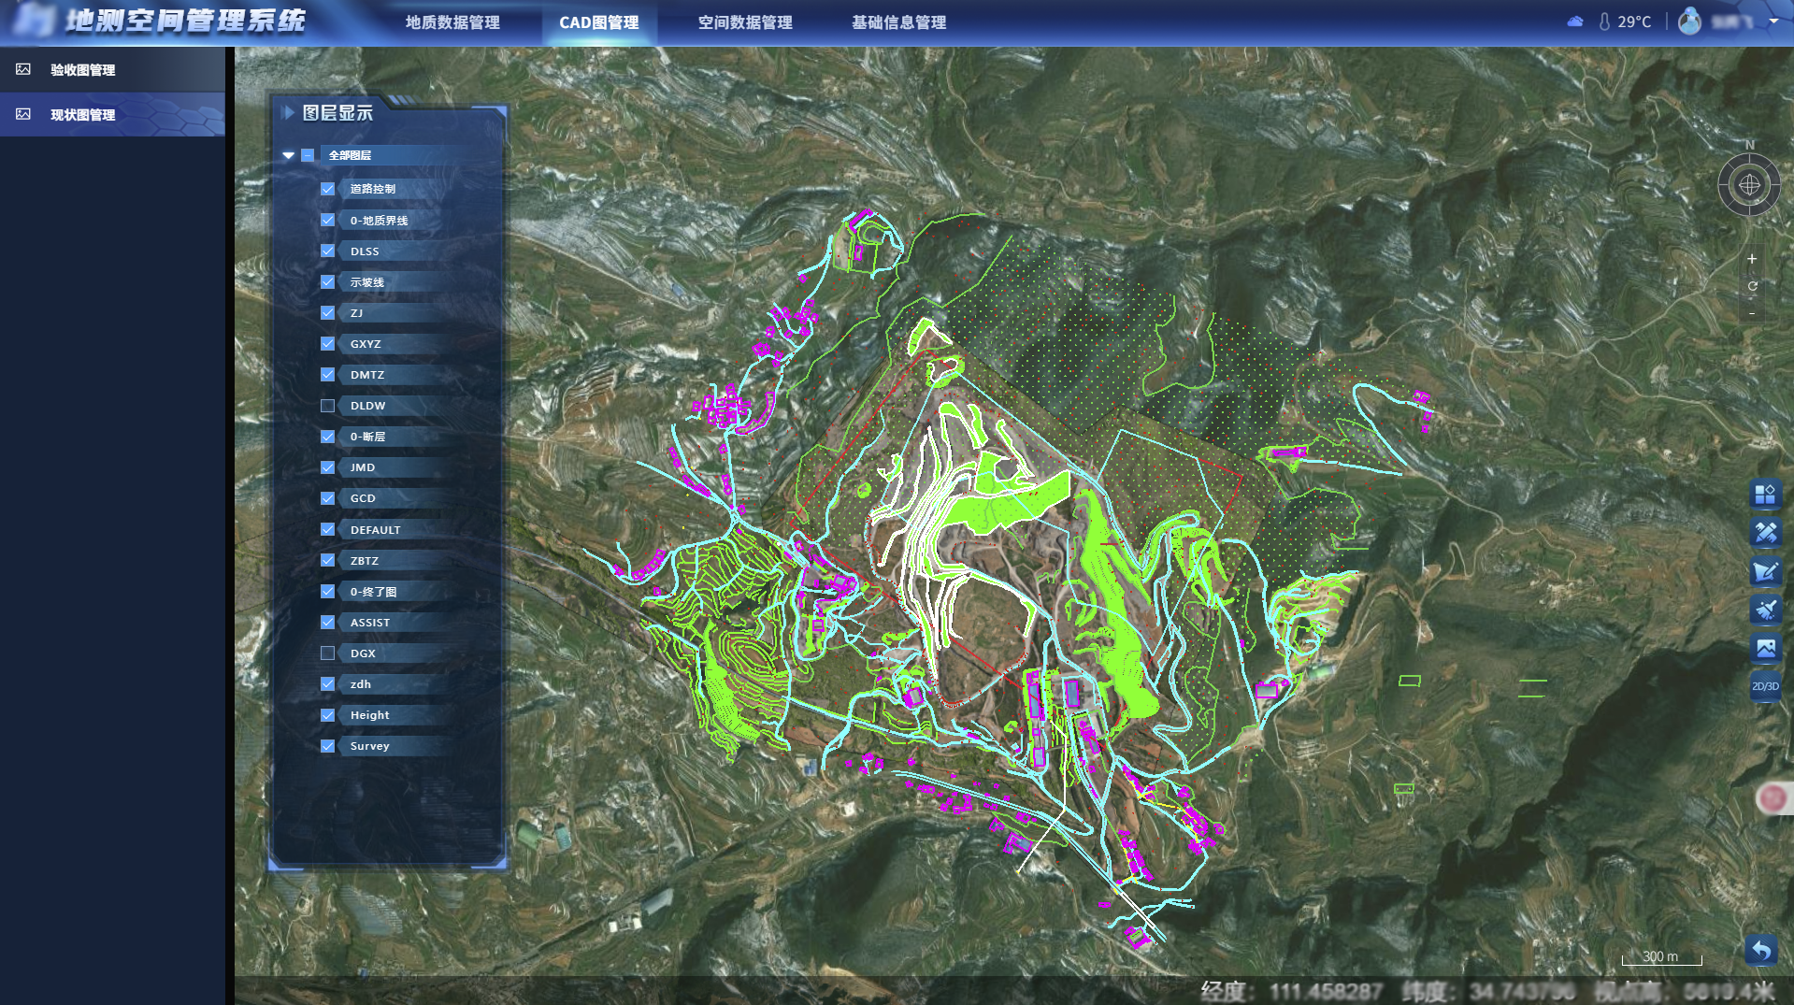Activate the draw annotation tool
This screenshot has height=1005, width=1794.
point(1764,571)
